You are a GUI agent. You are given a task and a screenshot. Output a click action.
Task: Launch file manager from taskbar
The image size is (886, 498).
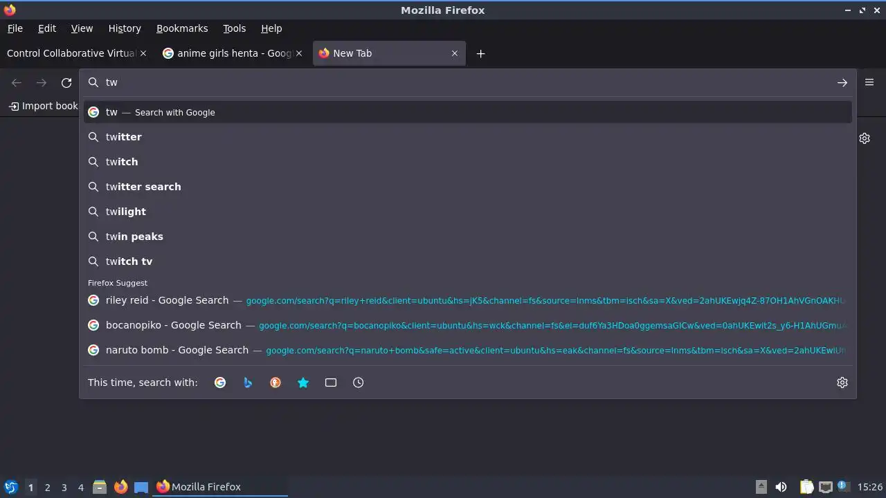[100, 487]
